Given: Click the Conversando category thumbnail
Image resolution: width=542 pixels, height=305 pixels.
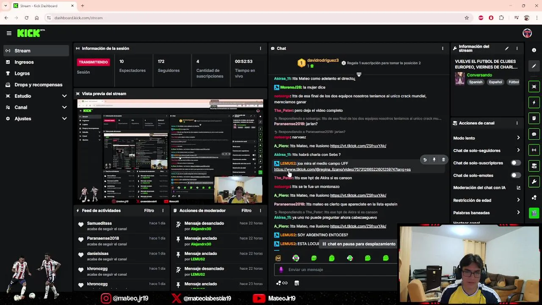Looking at the screenshot, I should pos(459,78).
